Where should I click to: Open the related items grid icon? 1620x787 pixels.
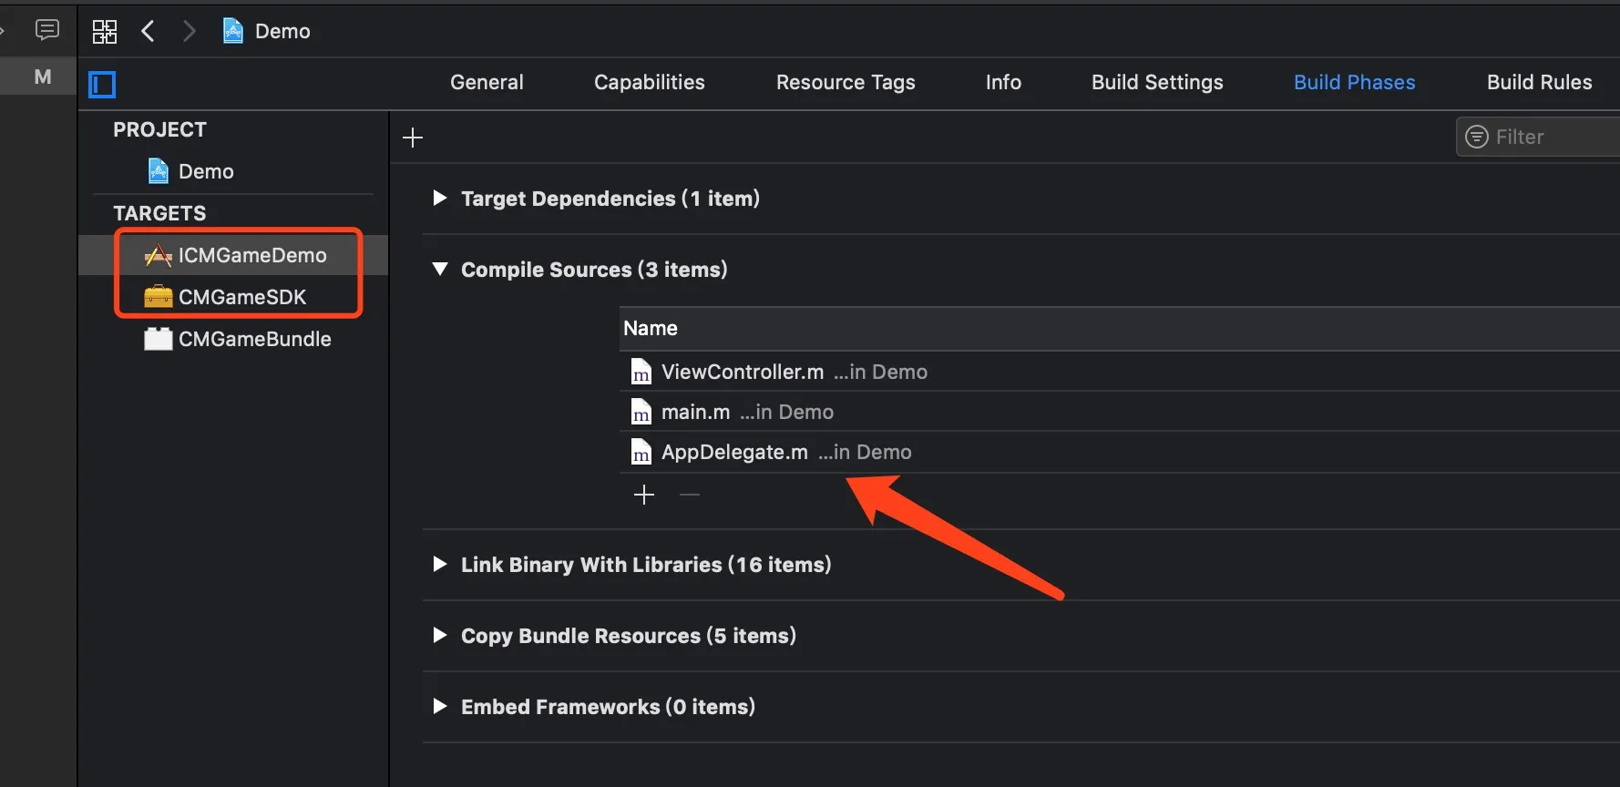tap(105, 32)
